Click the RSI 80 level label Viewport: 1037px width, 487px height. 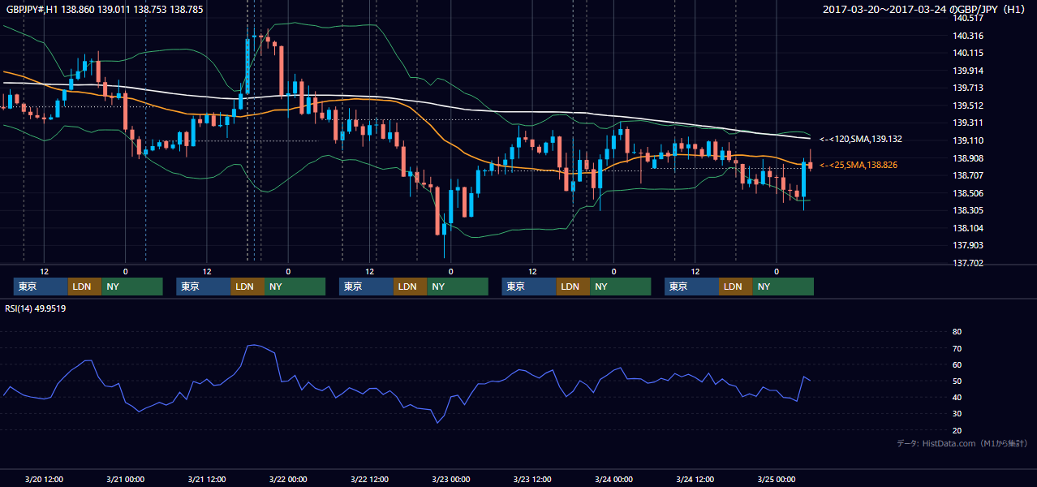tap(957, 332)
